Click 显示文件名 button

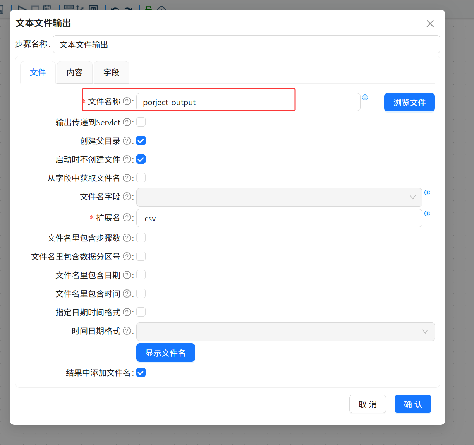[x=166, y=353]
